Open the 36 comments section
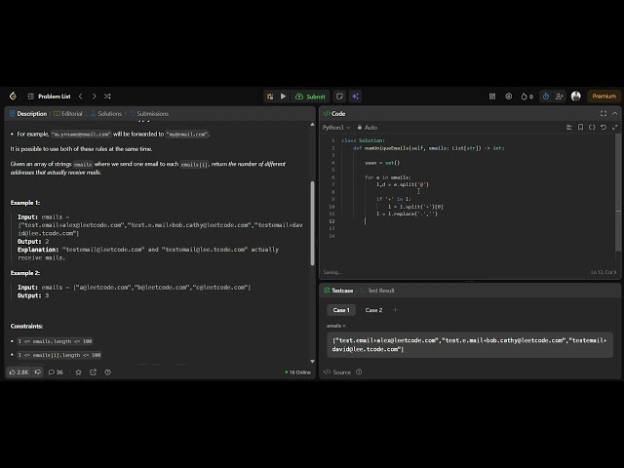This screenshot has height=468, width=624. coord(56,372)
